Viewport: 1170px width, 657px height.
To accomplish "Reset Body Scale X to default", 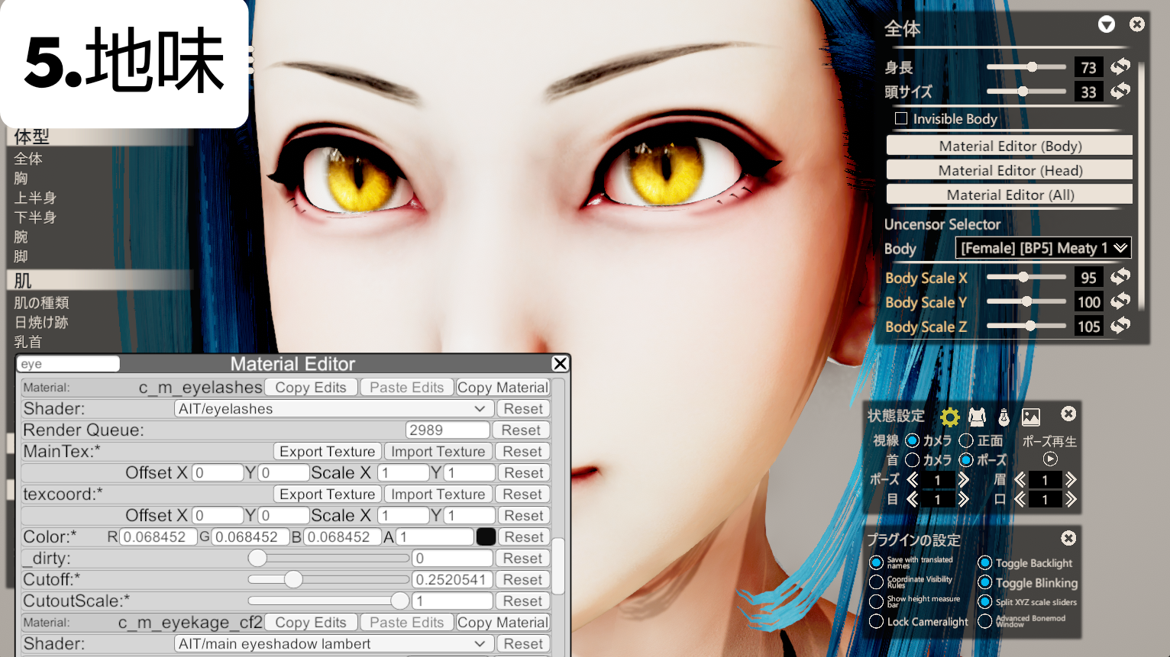I will (1120, 277).
